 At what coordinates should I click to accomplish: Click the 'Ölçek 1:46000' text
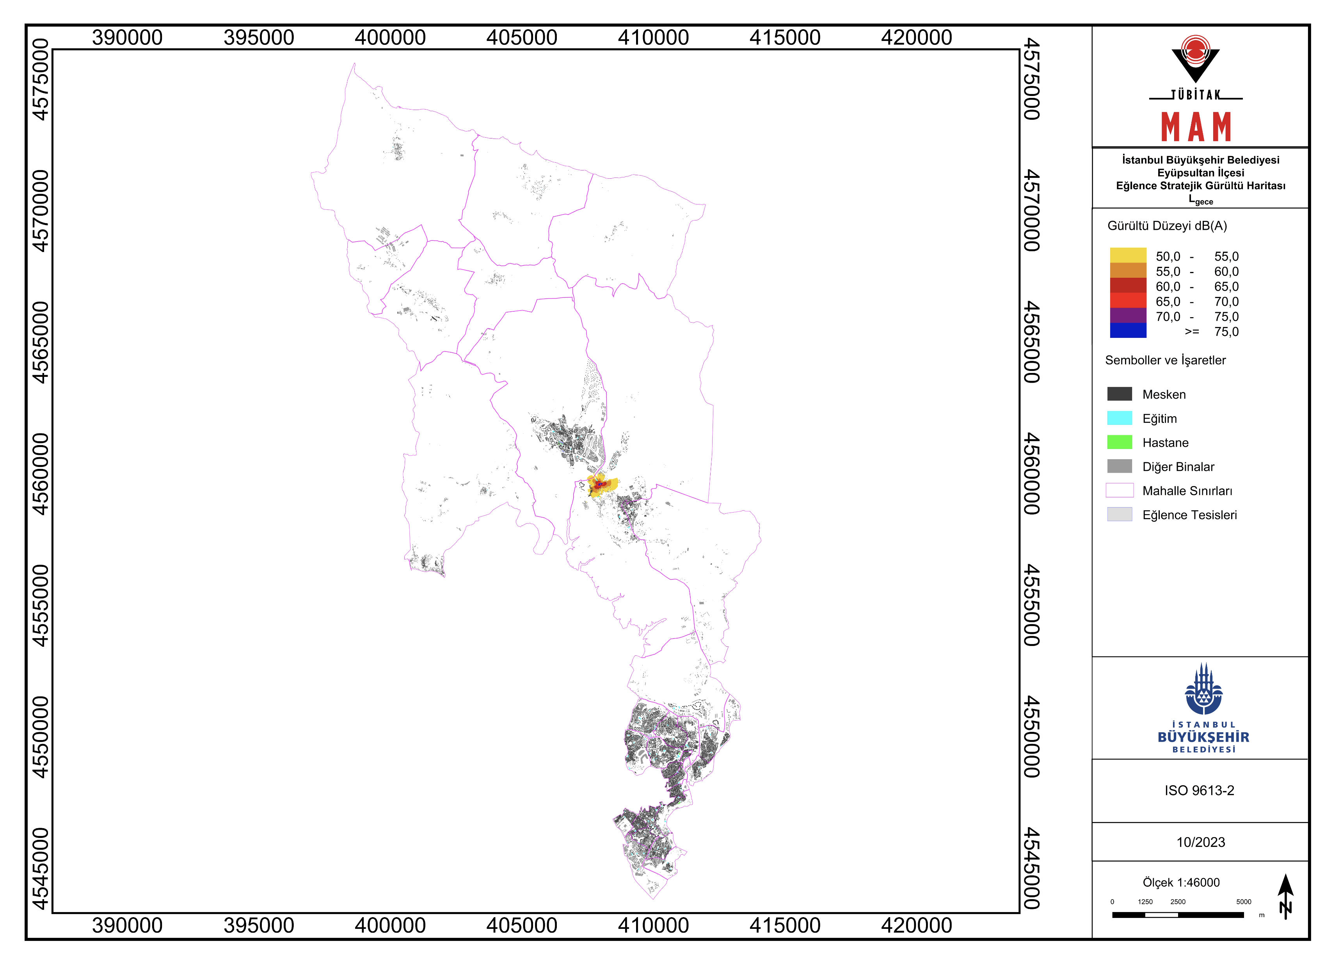1181,882
